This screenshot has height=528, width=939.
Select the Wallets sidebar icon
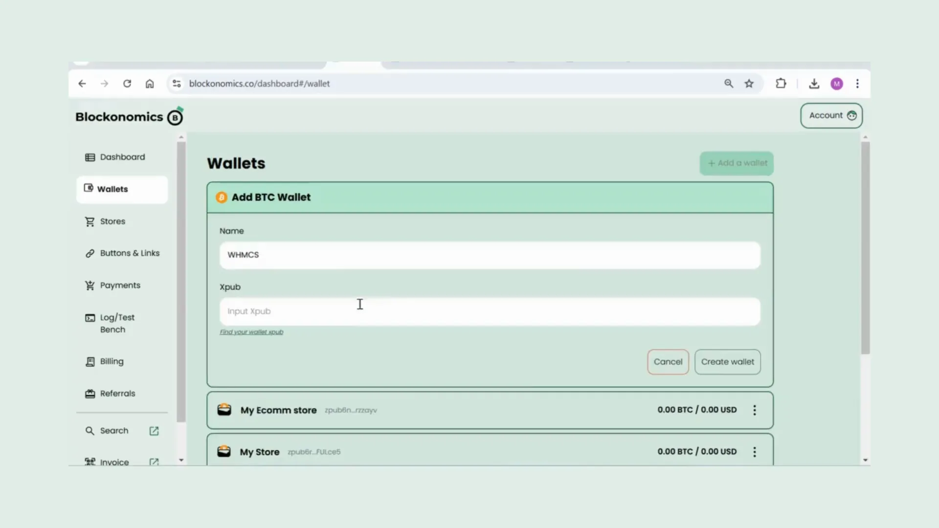(x=89, y=188)
